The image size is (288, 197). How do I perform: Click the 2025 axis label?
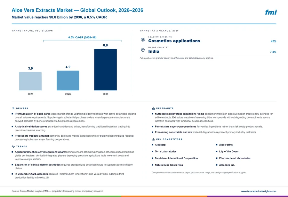click(30, 94)
